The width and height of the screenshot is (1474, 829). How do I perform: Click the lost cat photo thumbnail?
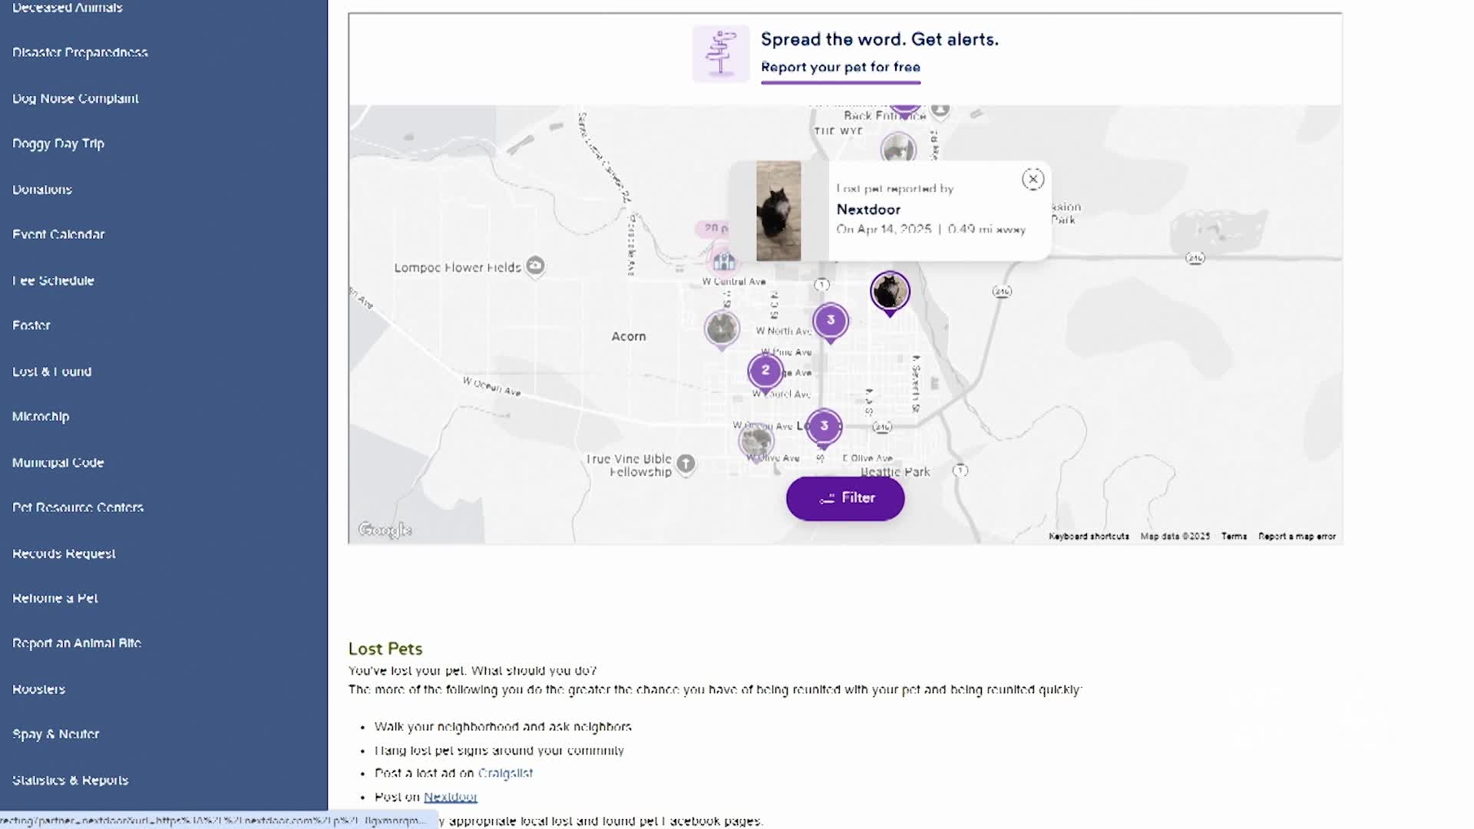778,211
